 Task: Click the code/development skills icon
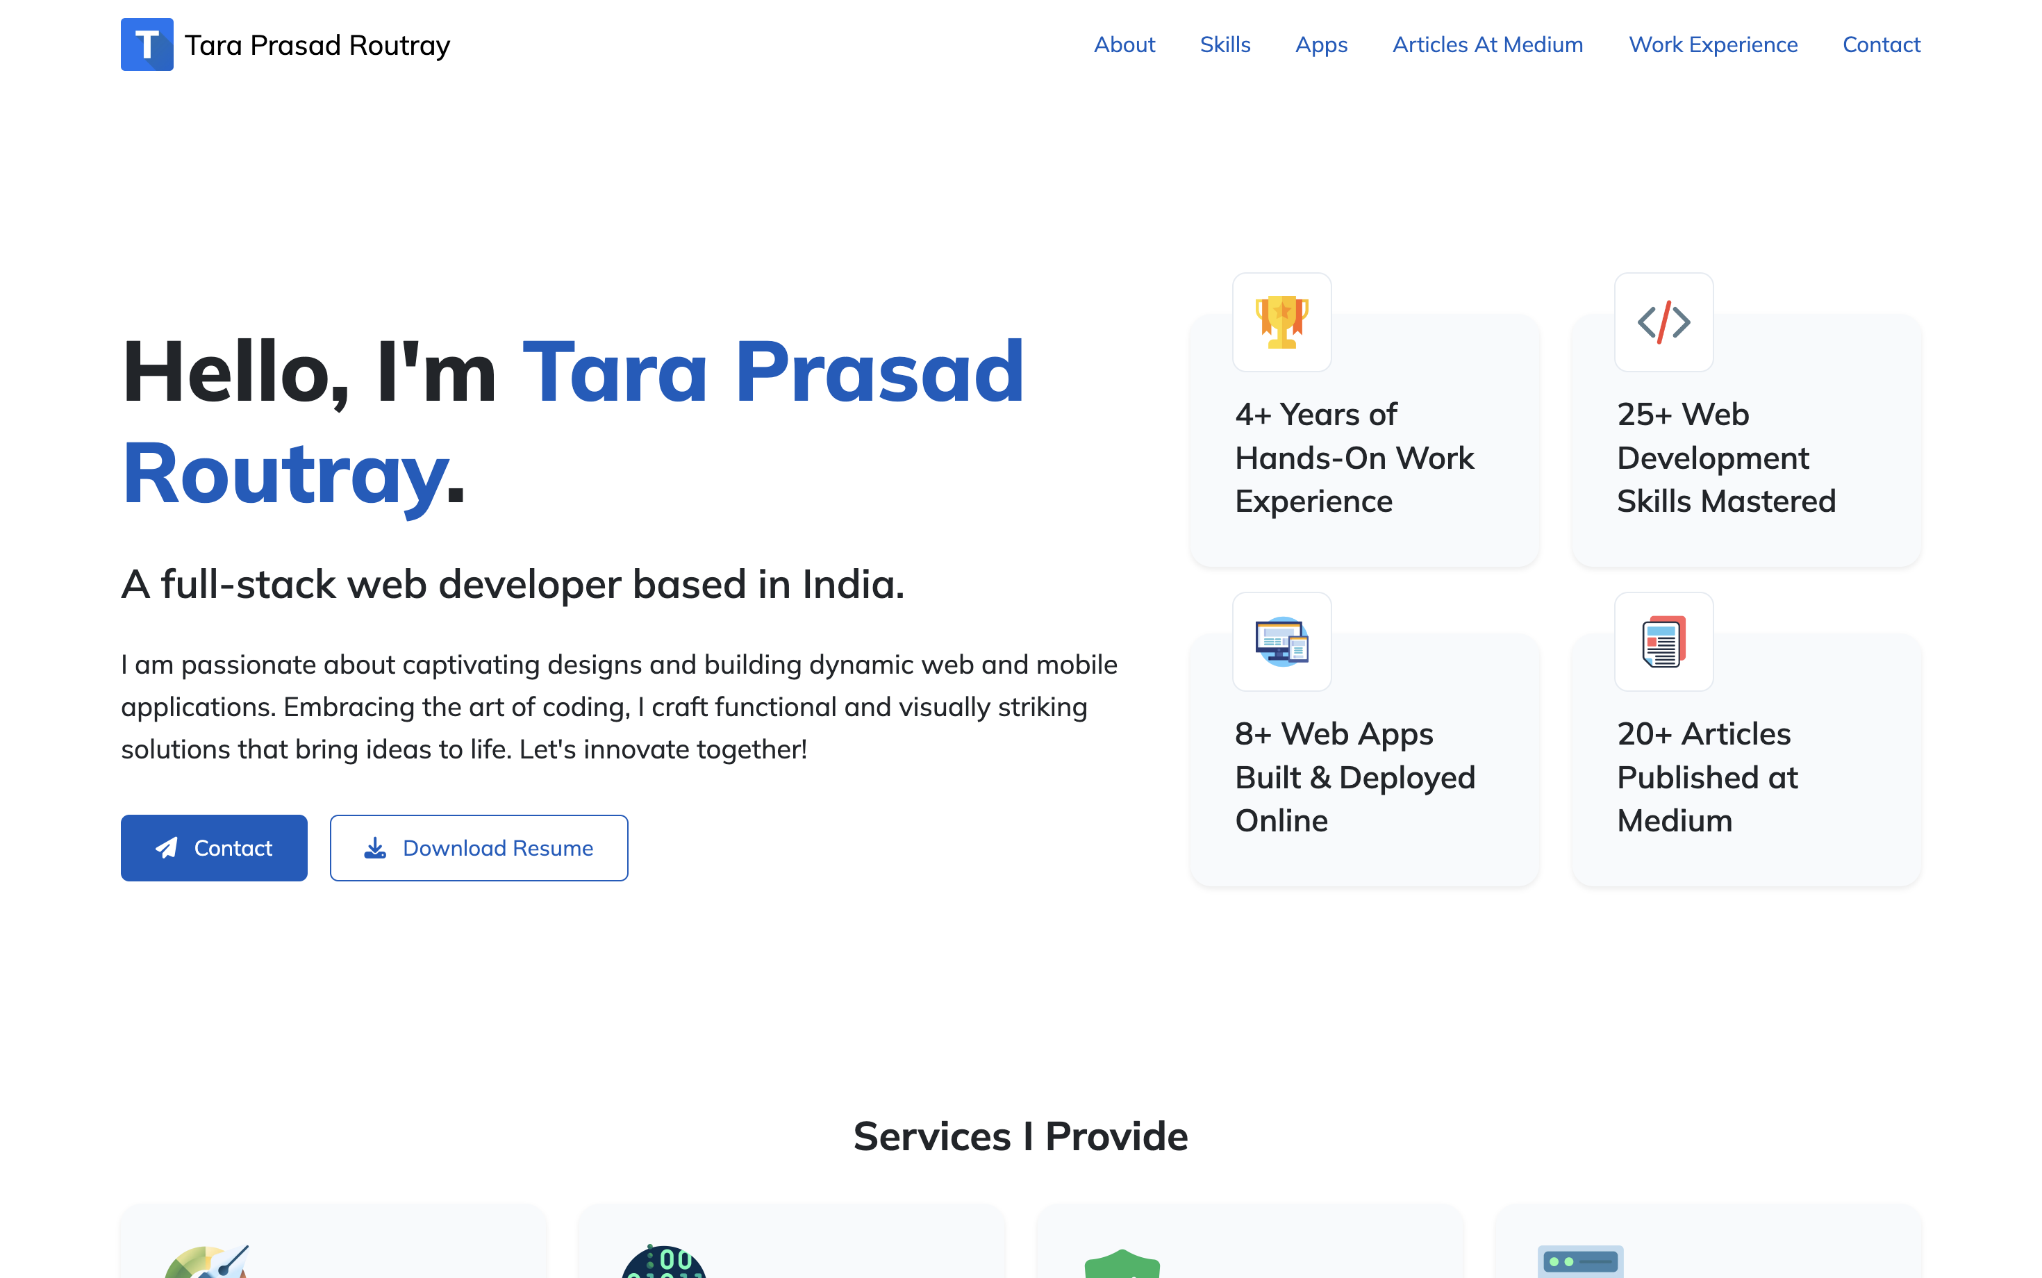tap(1663, 321)
